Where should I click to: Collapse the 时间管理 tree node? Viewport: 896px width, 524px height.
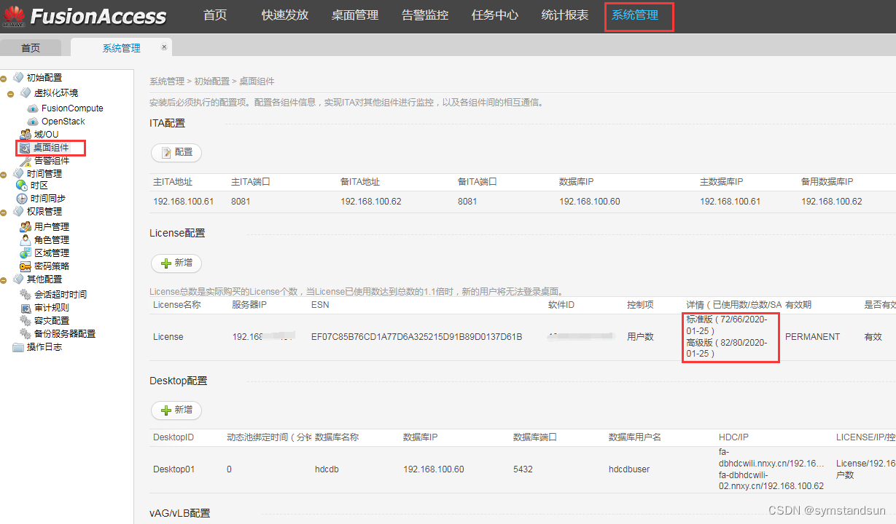coord(4,175)
